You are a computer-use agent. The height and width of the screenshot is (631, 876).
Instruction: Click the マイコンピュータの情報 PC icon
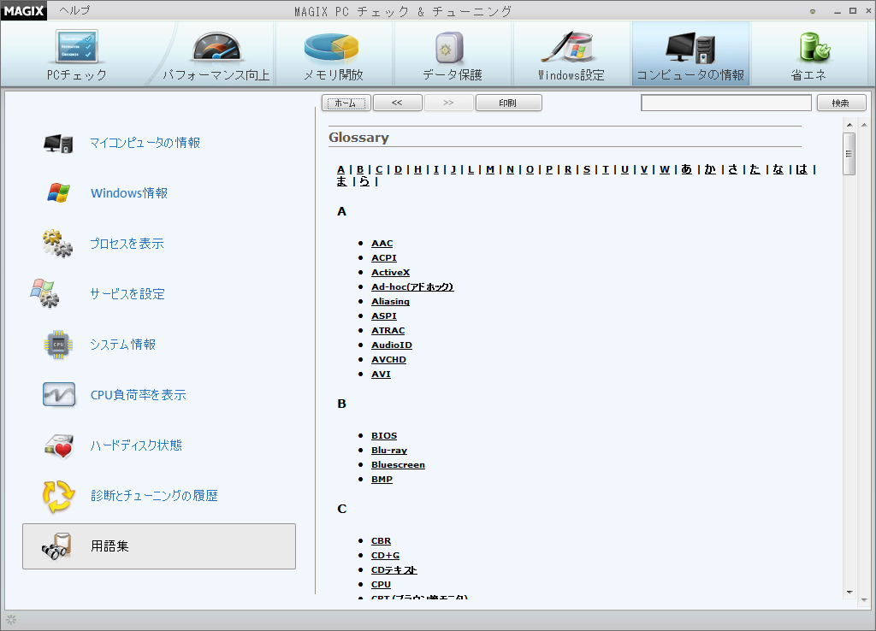(x=58, y=144)
